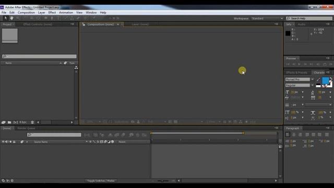Select the Brush tool
The width and height of the screenshot is (334, 188).
[66, 18]
